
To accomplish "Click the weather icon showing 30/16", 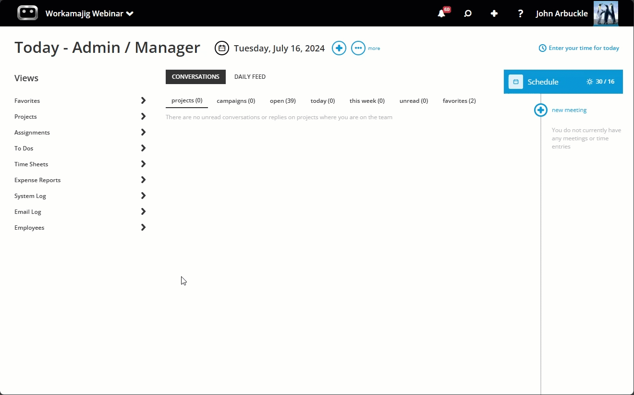I will (x=589, y=82).
